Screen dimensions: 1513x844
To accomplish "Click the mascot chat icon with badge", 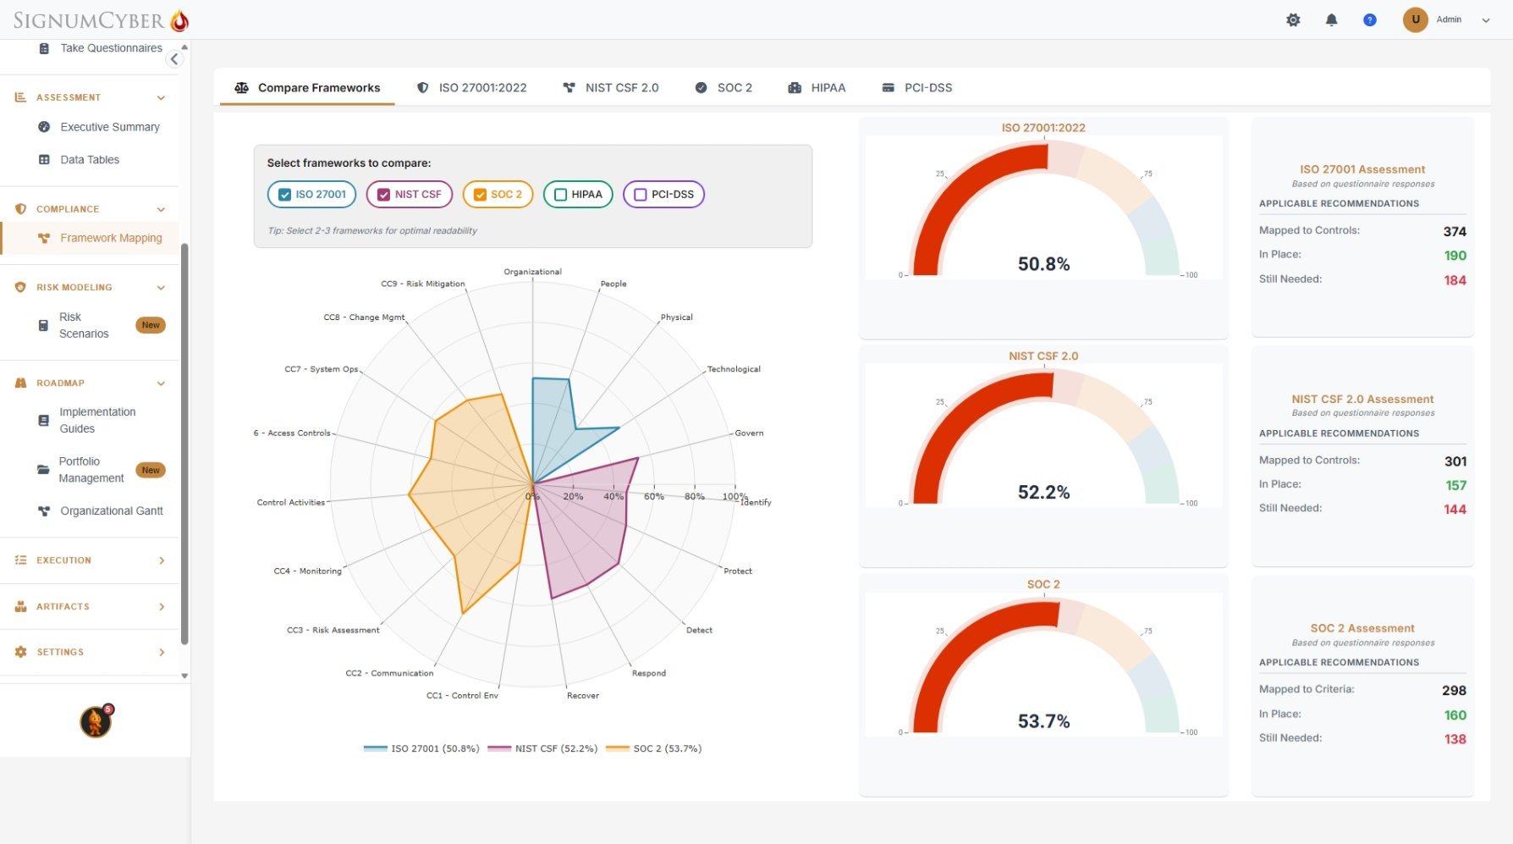I will coord(96,721).
